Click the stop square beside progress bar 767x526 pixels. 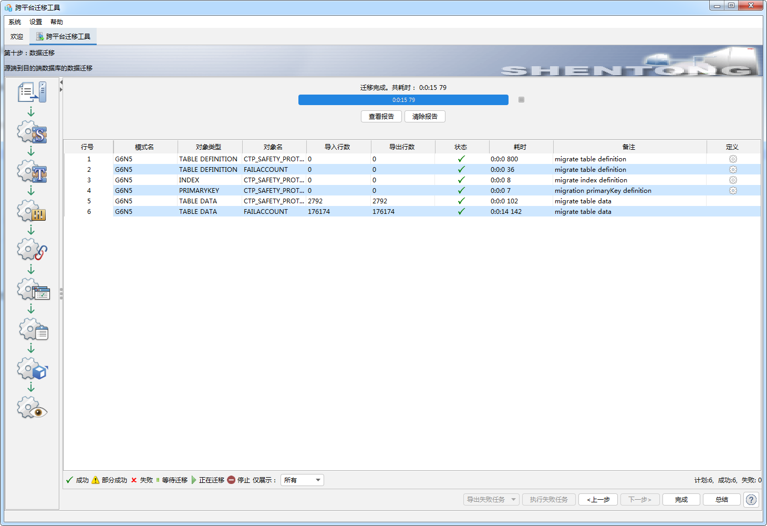(x=521, y=100)
